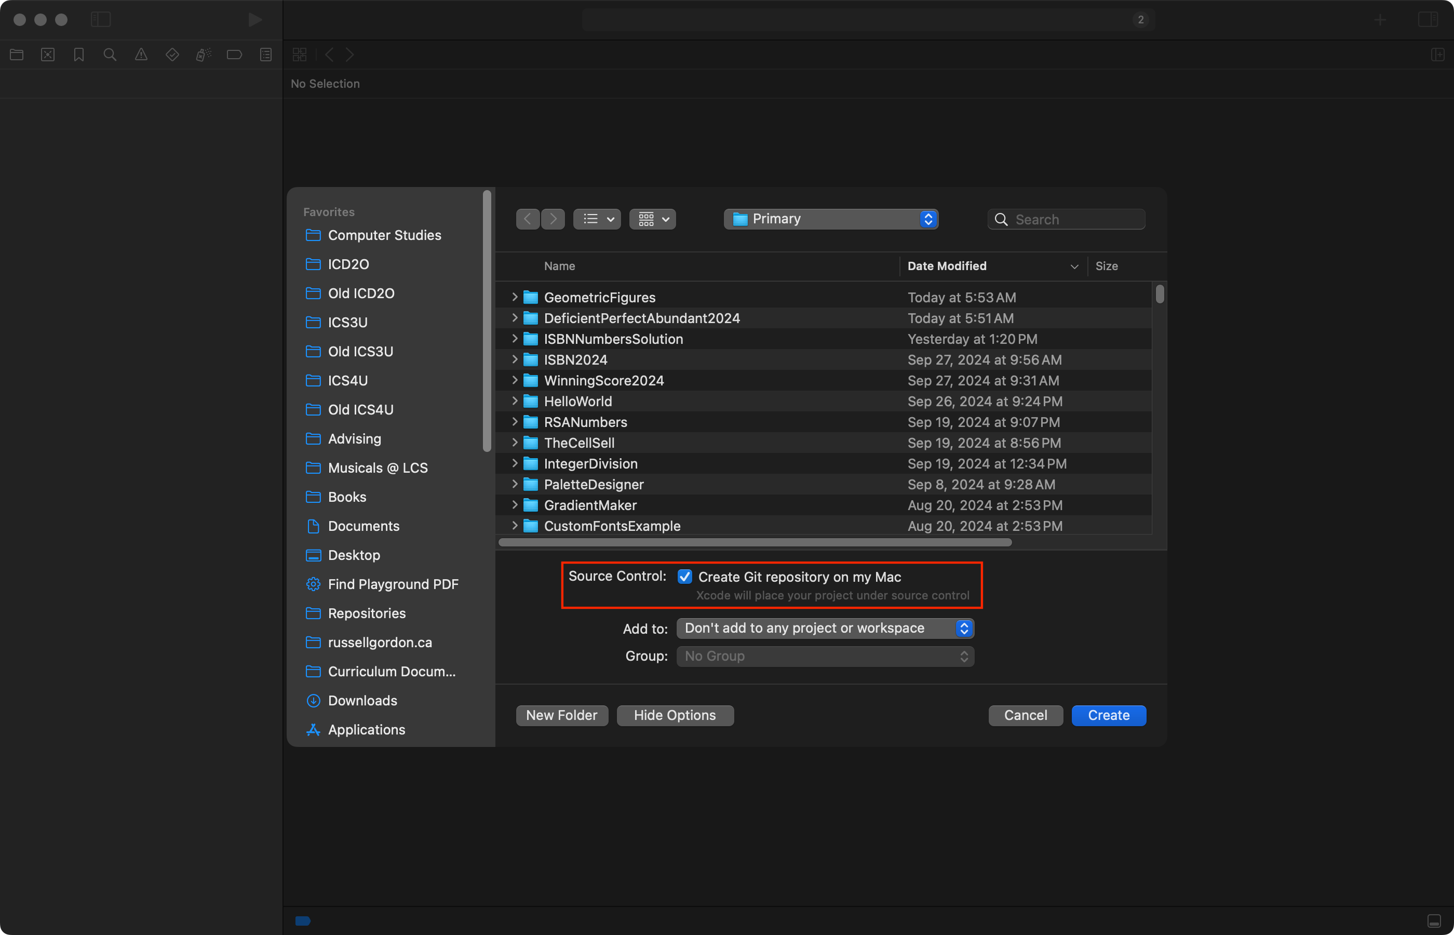Click the horizontal scrollbar under file list
This screenshot has height=935, width=1454.
pyautogui.click(x=755, y=542)
